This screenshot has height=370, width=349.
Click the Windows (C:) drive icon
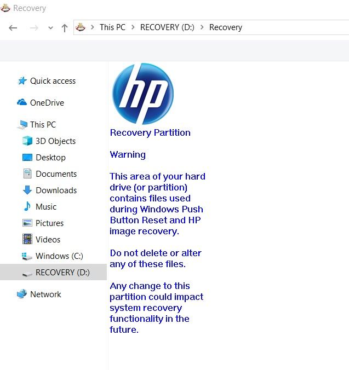(x=27, y=256)
